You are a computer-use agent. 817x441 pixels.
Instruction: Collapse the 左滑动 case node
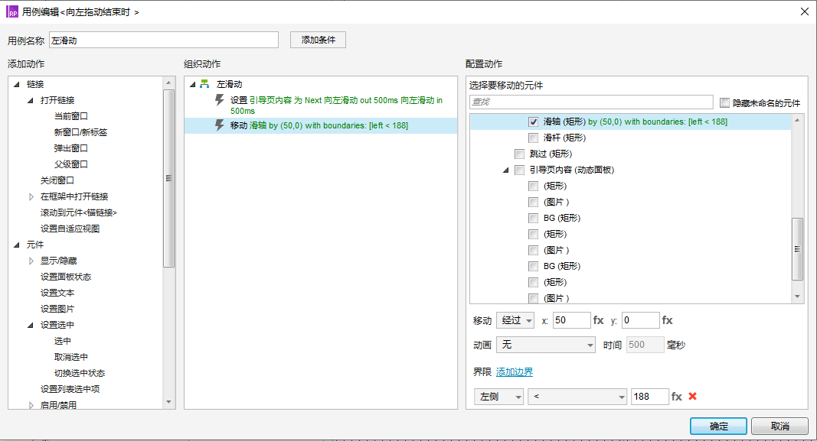coord(192,84)
